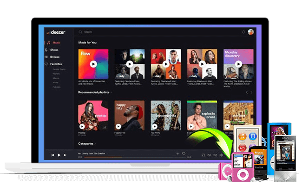Open Favorite Tracks under Favorites
The height and width of the screenshot is (185, 302).
[59, 69]
